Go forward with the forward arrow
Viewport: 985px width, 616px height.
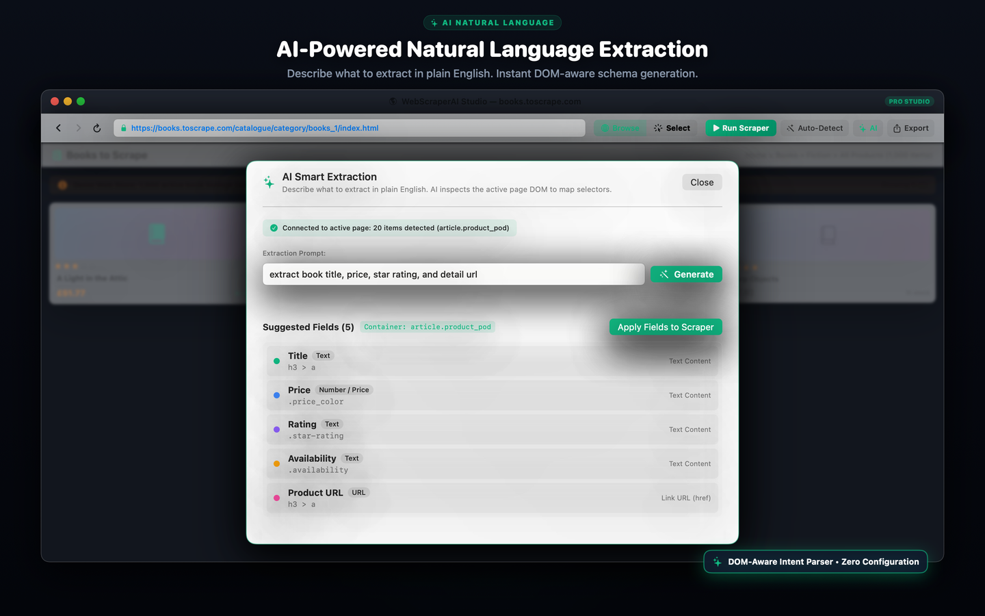(78, 128)
